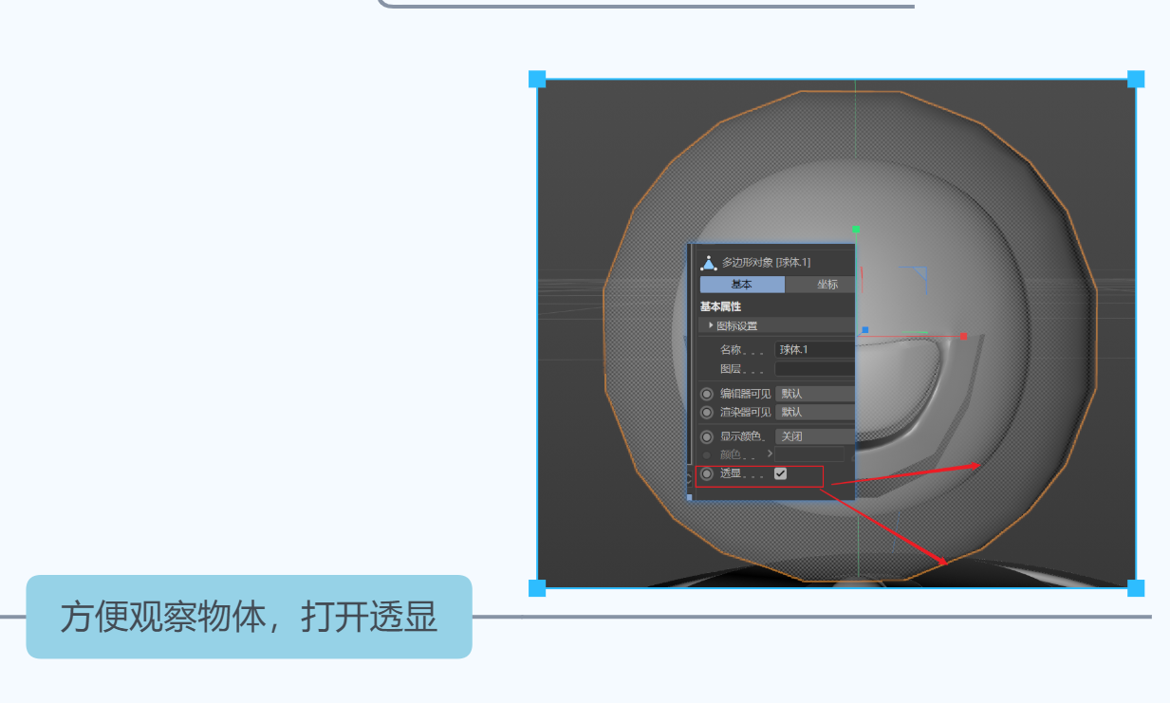
Task: Click the top-right image resize handle
Action: 1136,79
